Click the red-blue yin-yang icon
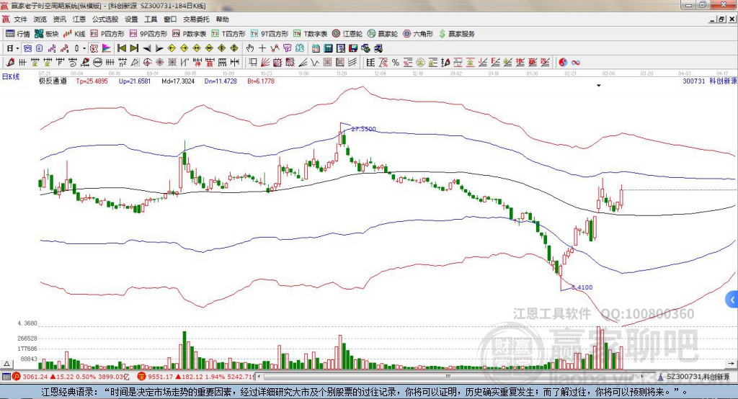The width and height of the screenshot is (738, 399). (563, 62)
